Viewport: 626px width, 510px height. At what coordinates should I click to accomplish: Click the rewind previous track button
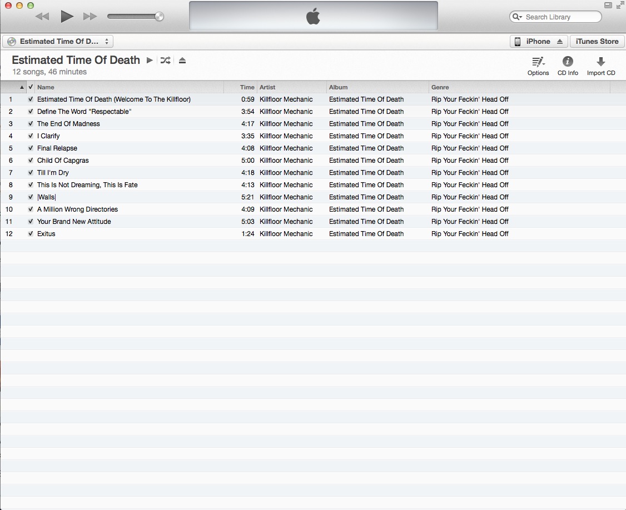pos(42,17)
